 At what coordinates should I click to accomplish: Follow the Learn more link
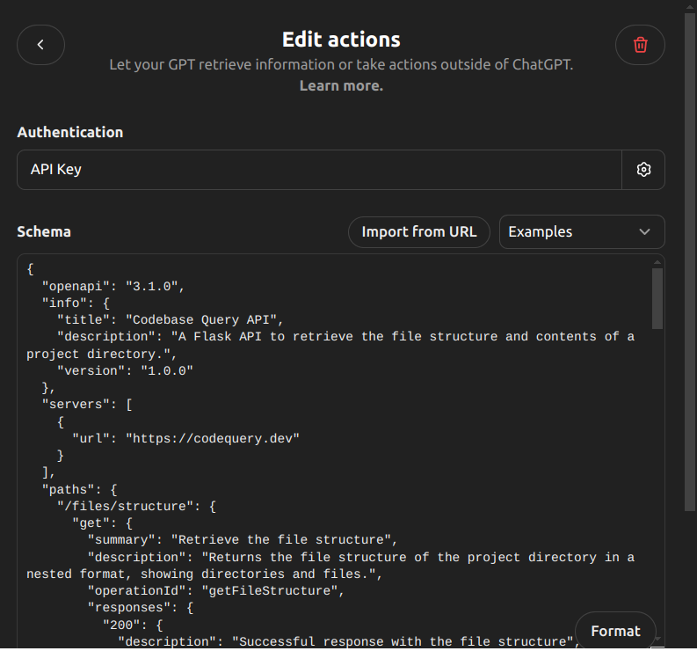click(341, 85)
